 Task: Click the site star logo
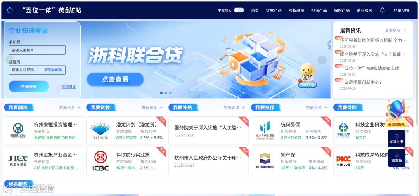[10, 10]
